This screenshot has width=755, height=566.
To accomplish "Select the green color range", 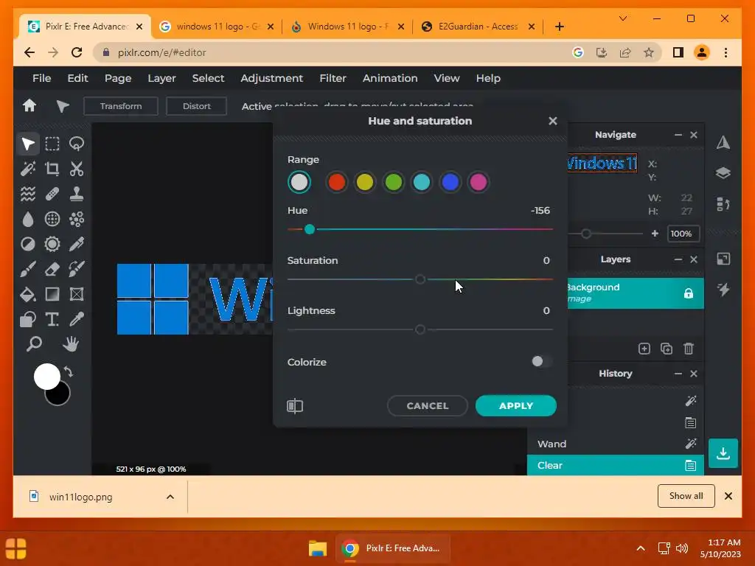I will point(394,183).
